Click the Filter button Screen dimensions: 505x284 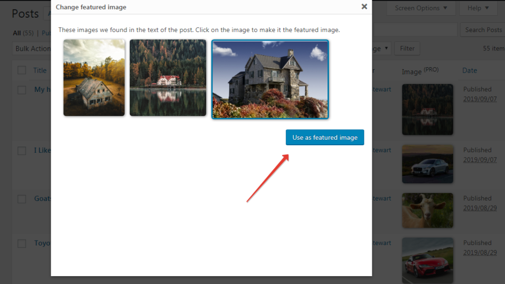pyautogui.click(x=407, y=48)
